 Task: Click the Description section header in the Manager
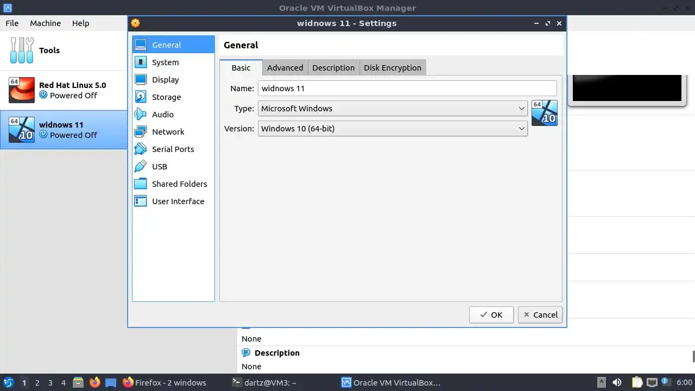point(277,353)
